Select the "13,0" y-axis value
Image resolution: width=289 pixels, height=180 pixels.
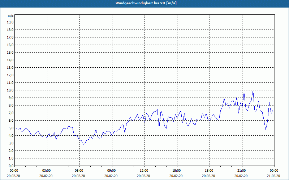pyautogui.click(x=10, y=68)
